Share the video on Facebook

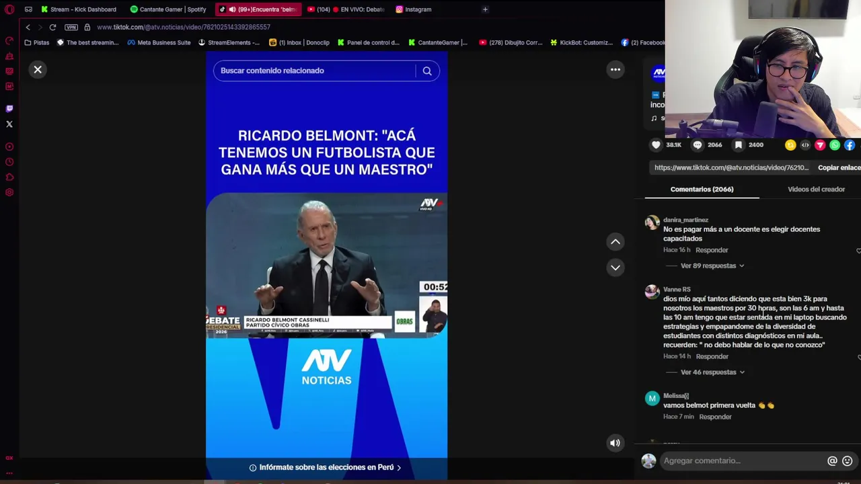[850, 145]
